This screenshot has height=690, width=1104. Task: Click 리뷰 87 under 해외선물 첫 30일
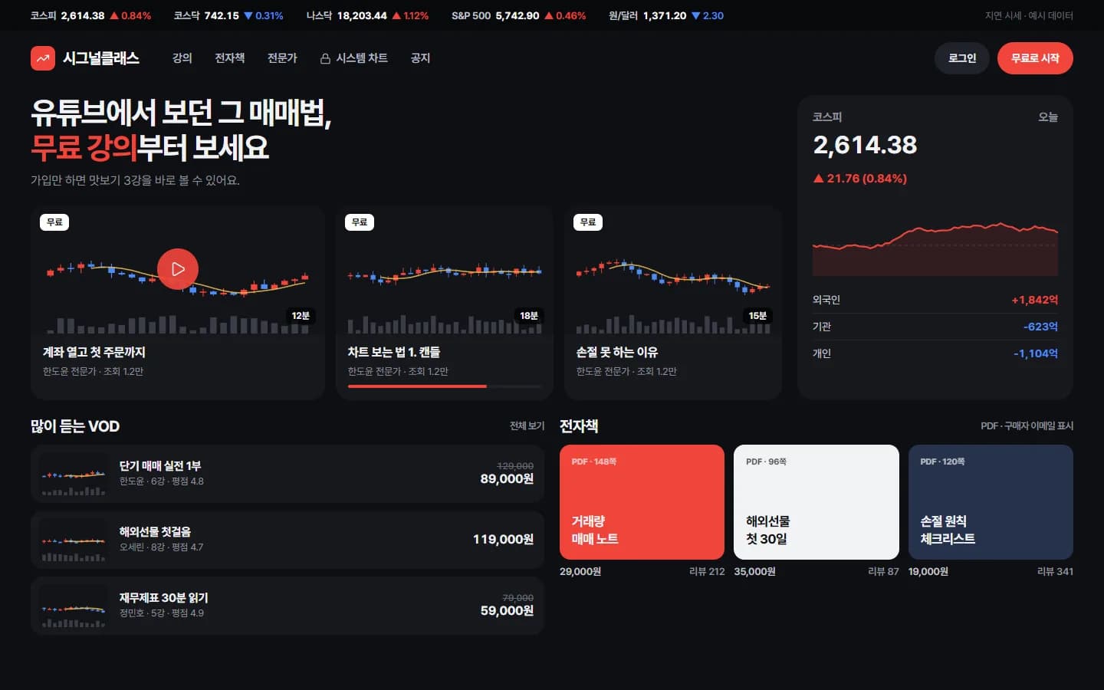(x=883, y=571)
